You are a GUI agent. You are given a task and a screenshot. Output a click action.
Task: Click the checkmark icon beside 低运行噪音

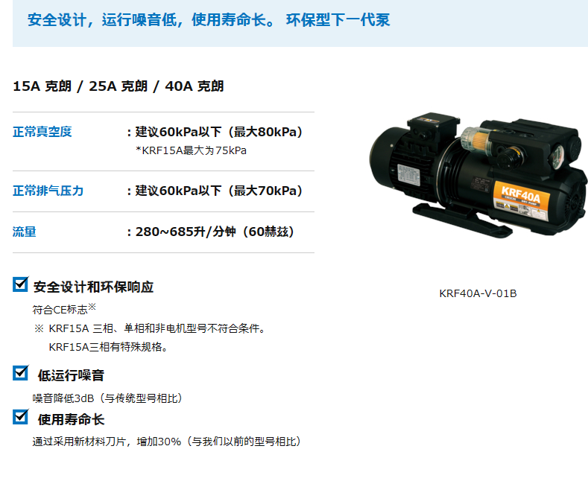tap(21, 373)
